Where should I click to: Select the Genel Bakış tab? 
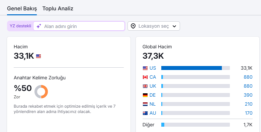coord(22,8)
